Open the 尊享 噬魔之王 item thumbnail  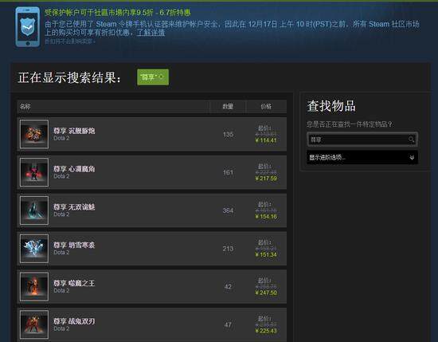coord(34,286)
